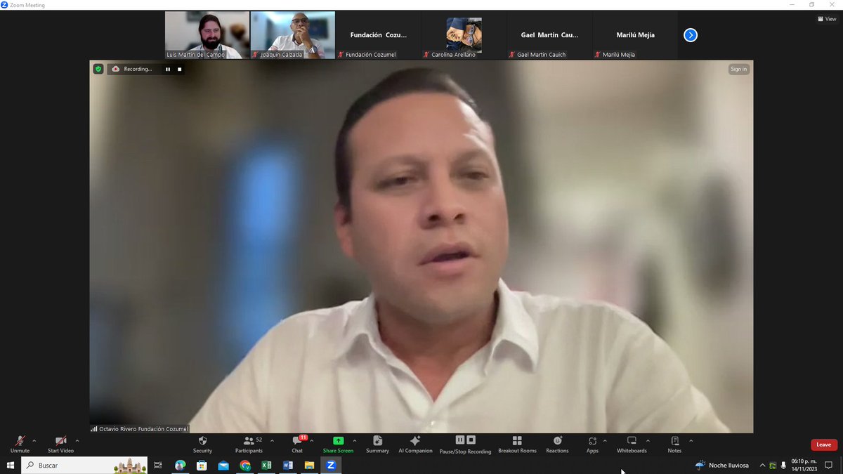
Task: Open Breakout Rooms
Action: [517, 445]
